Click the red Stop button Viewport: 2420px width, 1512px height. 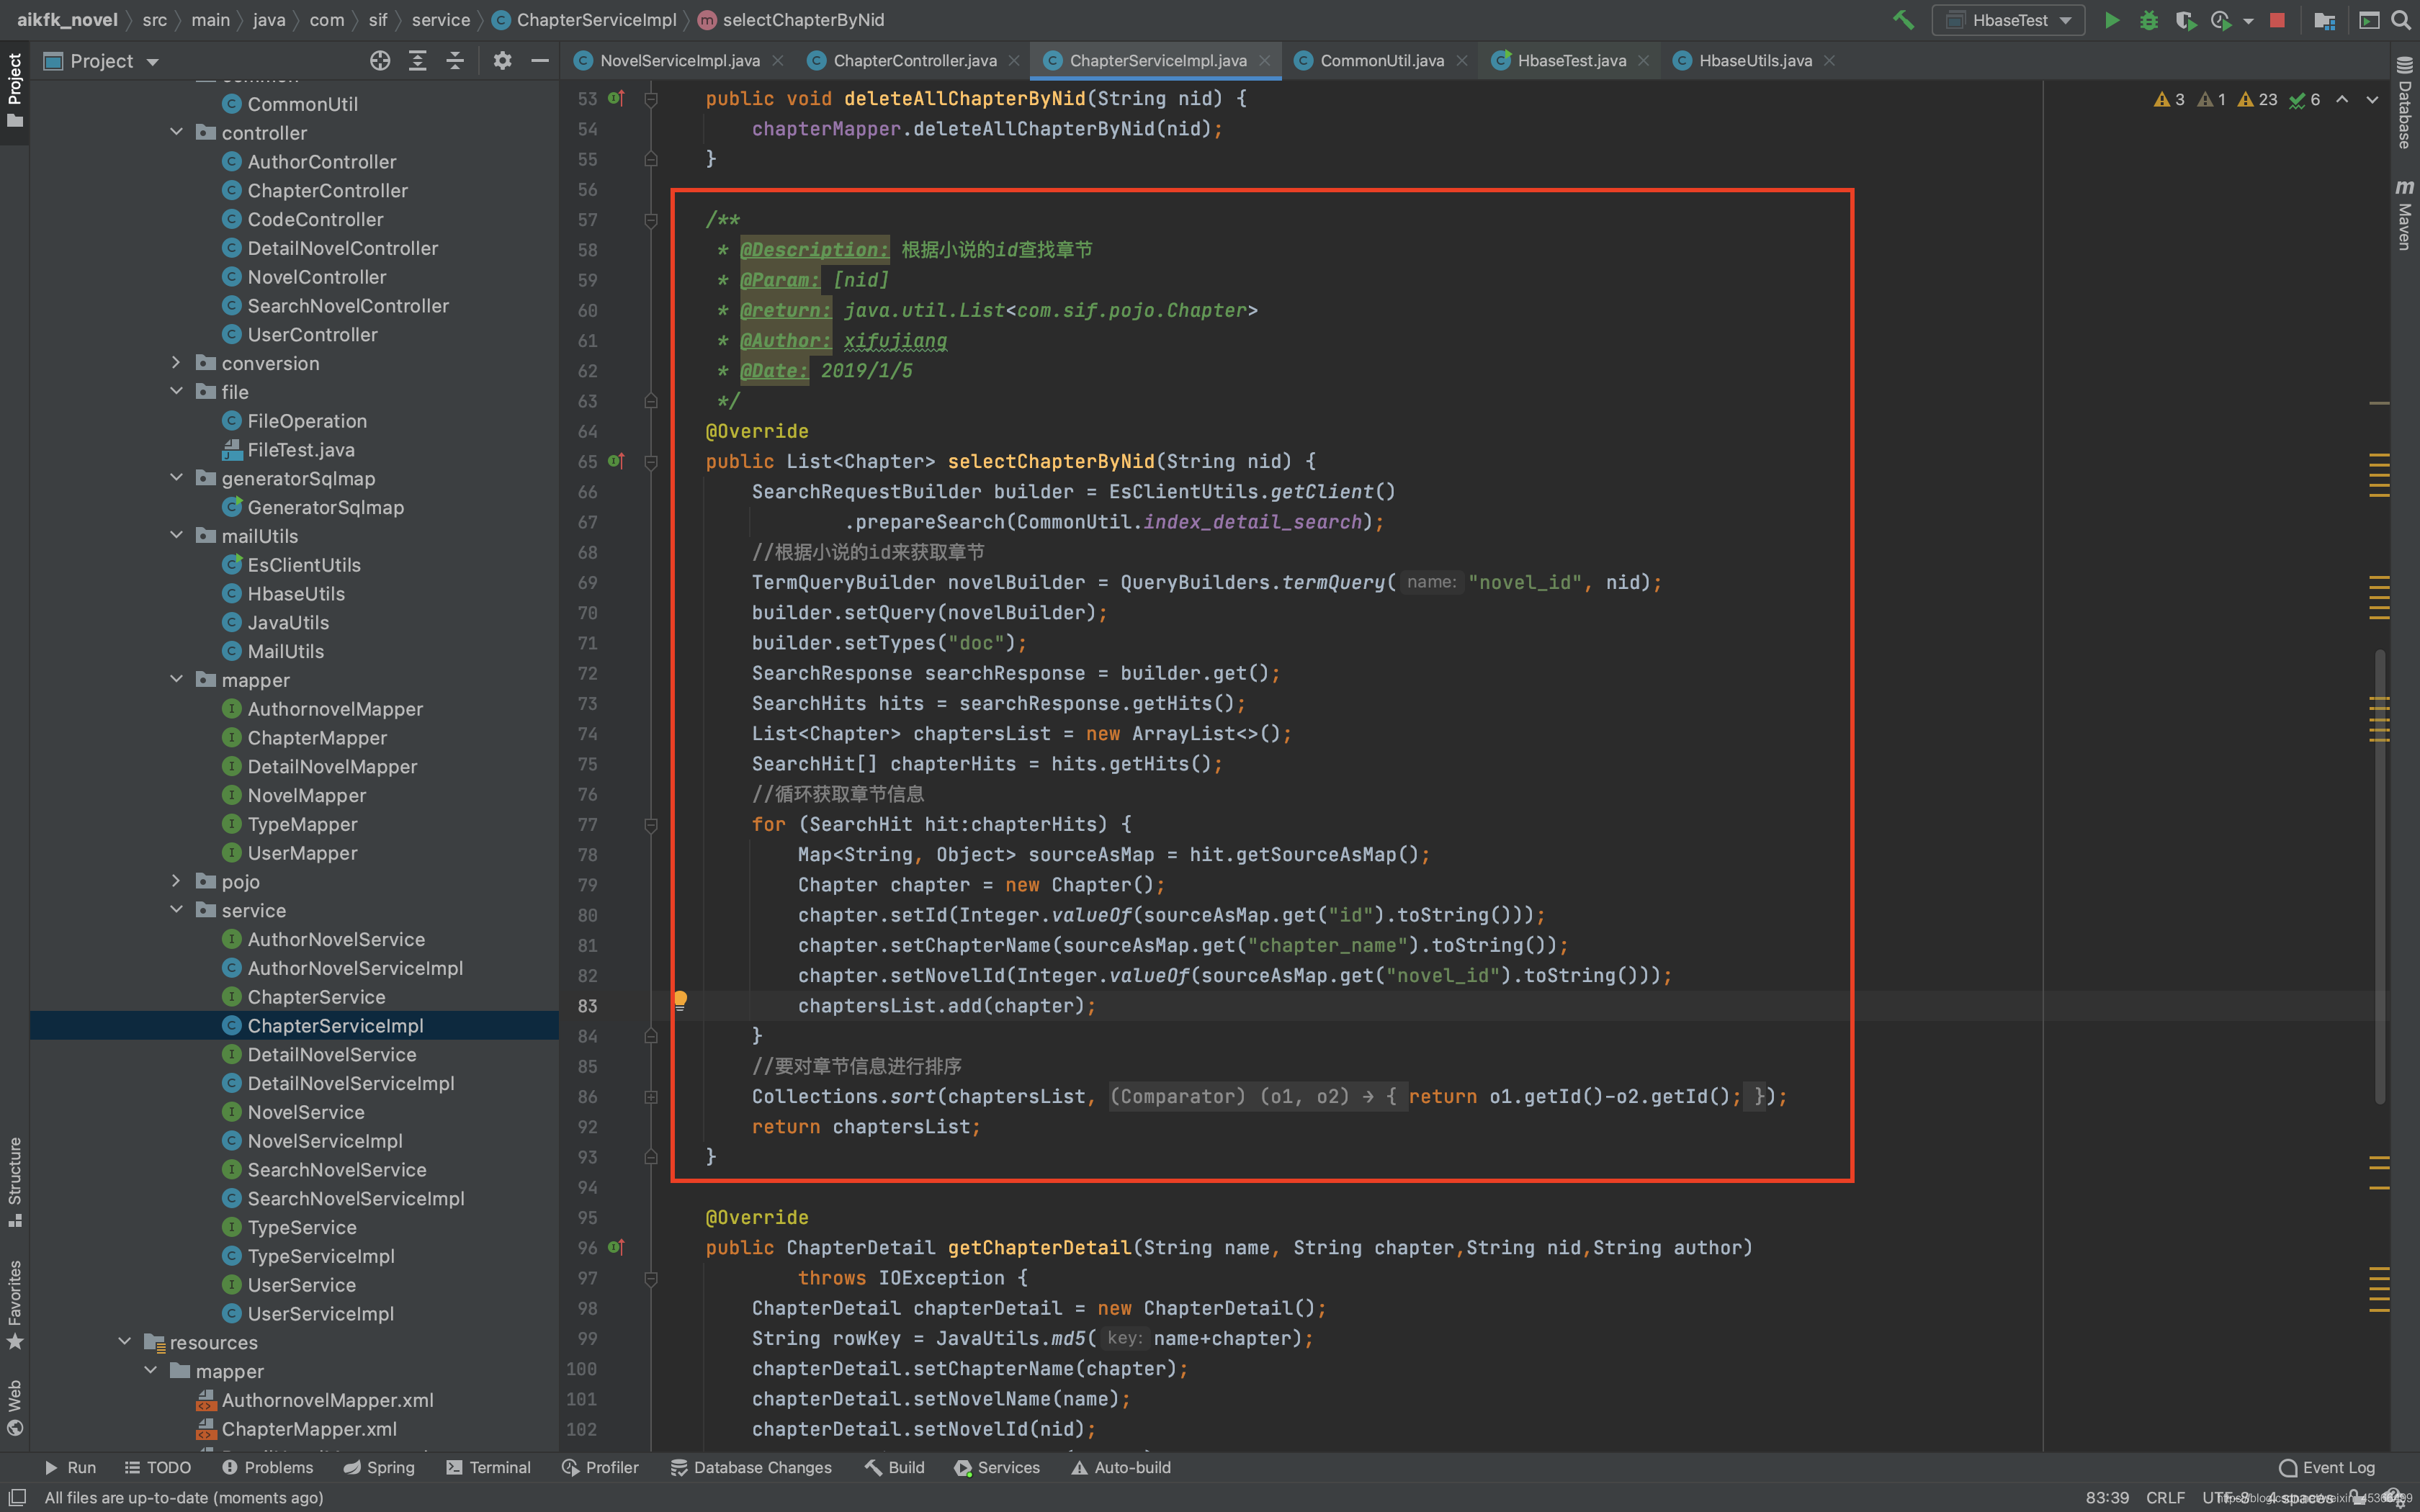pyautogui.click(x=2277, y=20)
